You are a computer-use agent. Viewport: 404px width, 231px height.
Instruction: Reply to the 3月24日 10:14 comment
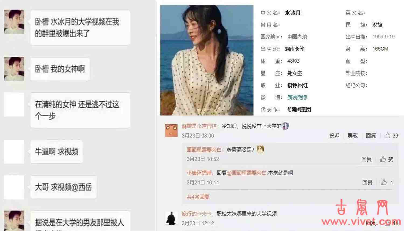367,182
